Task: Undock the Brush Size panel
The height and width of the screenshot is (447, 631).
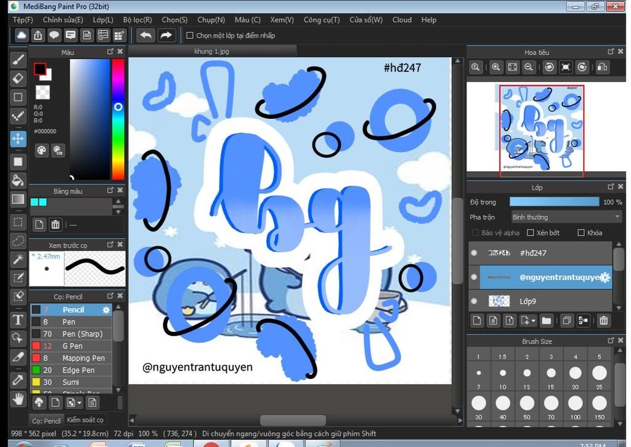Action: (x=611, y=340)
